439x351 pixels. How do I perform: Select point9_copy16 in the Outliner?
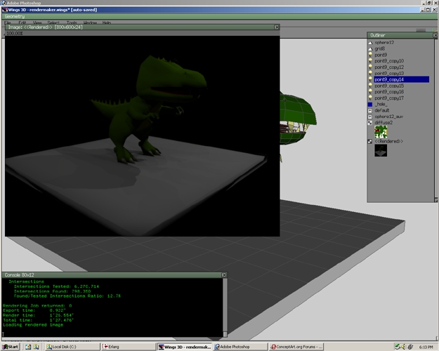tap(389, 92)
